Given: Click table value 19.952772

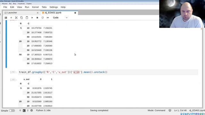Looking at the screenshot, I should (36, 41).
